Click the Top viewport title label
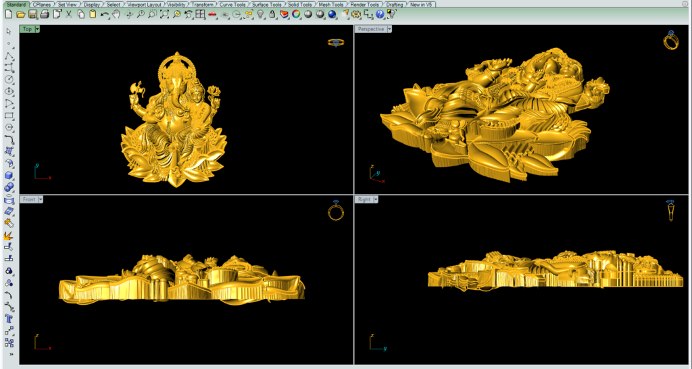The image size is (692, 369). (27, 29)
